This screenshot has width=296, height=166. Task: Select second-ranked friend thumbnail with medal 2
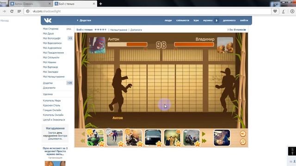coord(115,137)
